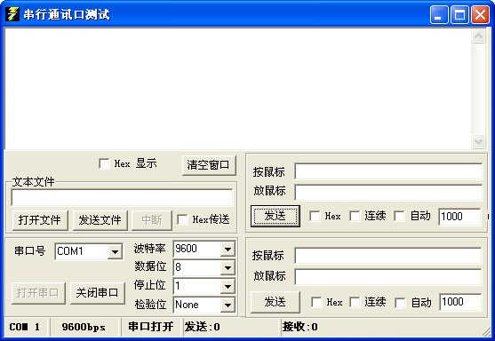This screenshot has width=495, height=341.
Task: Click status bar text 9600bps
Action: [84, 327]
